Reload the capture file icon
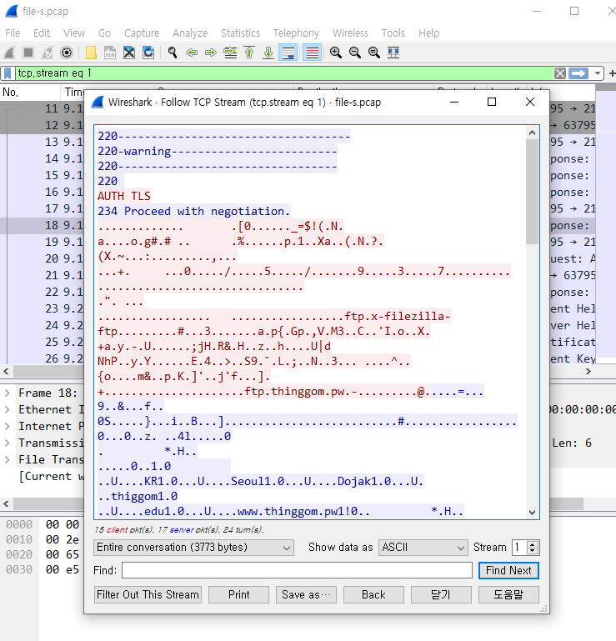 148,53
